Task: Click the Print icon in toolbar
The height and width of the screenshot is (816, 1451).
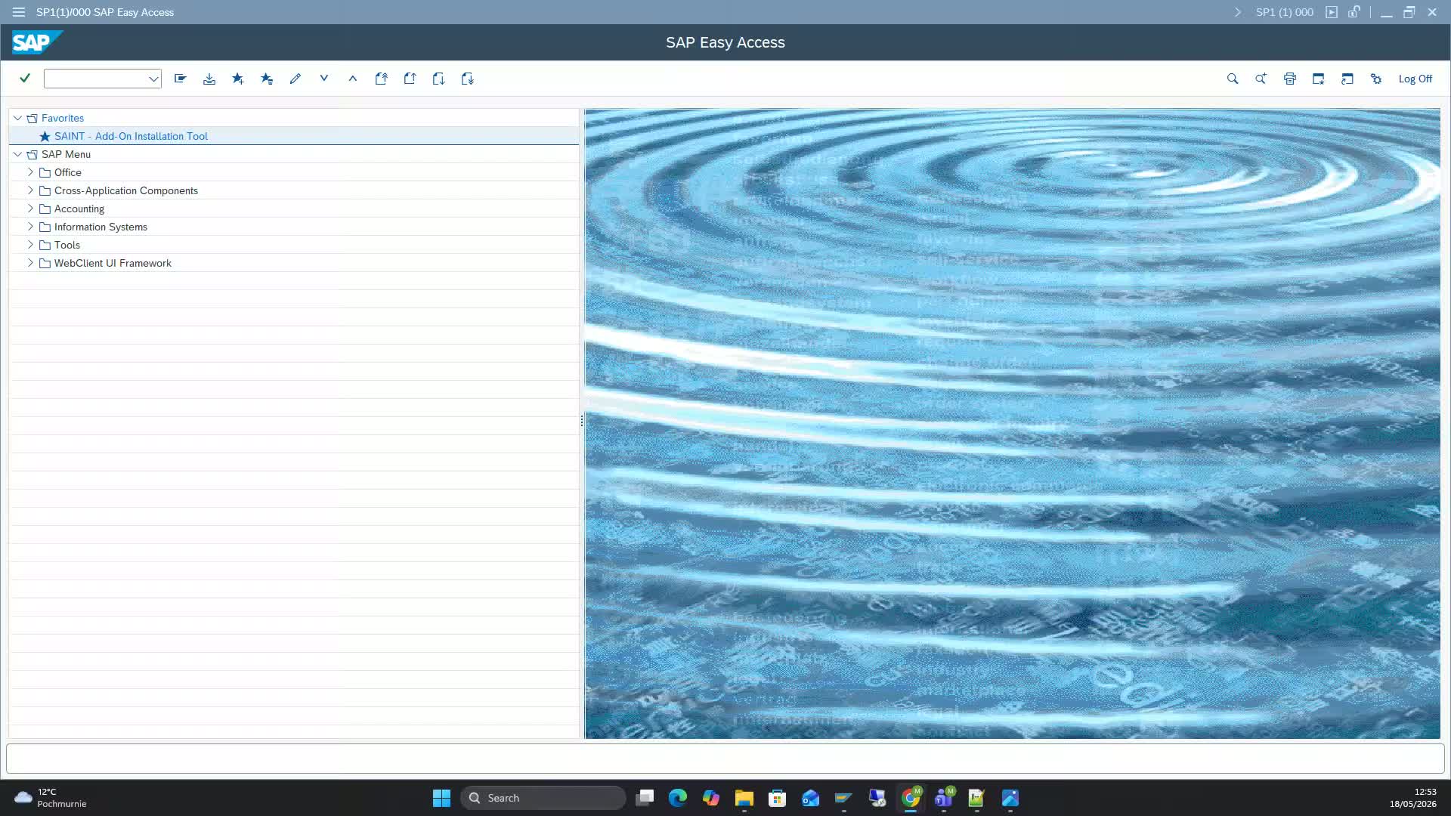Action: 1290,79
